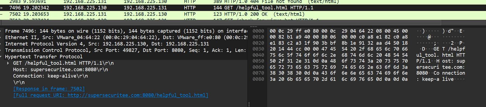Screen dimensions: 486x107
Task: Expand the Frame 7496 tree node
Action: click(1, 31)
